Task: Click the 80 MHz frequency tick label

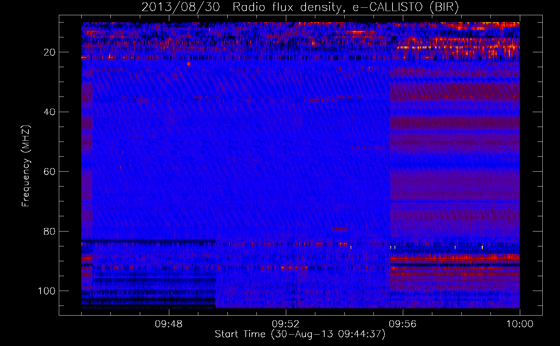Action: pyautogui.click(x=49, y=231)
